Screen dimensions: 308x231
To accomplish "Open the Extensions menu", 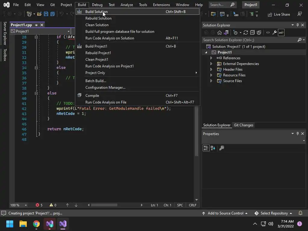I will 161,5.
